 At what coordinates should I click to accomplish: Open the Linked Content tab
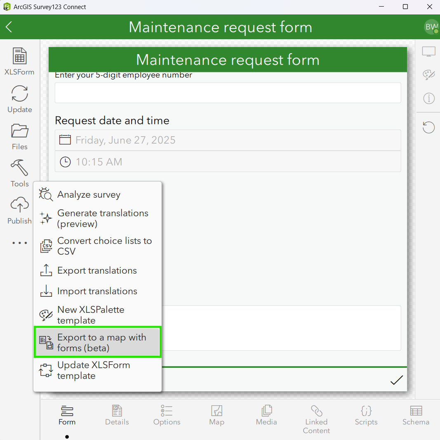316,419
